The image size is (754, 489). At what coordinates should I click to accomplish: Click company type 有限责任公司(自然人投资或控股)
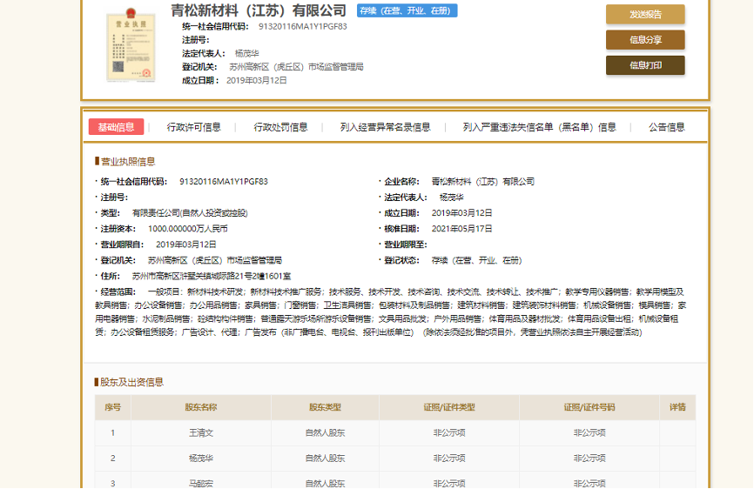(x=190, y=213)
